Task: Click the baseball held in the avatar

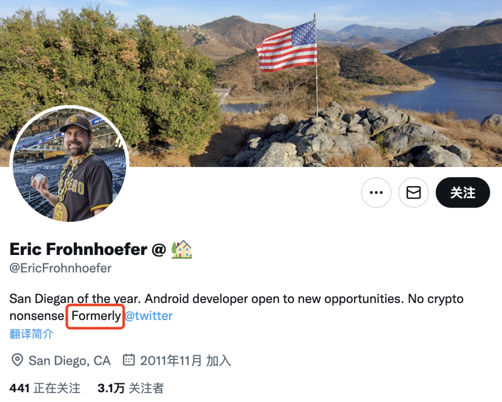Action: coord(40,179)
